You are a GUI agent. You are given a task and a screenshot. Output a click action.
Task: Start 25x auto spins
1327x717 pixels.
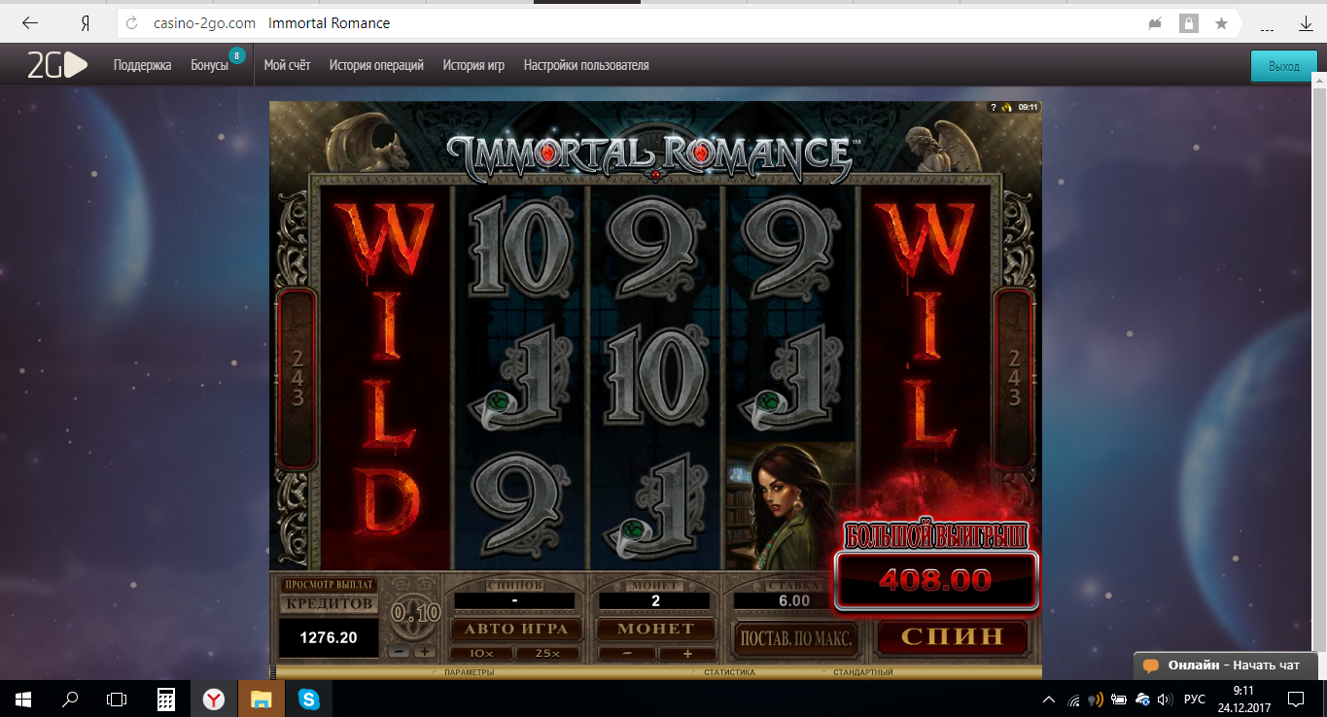point(547,654)
